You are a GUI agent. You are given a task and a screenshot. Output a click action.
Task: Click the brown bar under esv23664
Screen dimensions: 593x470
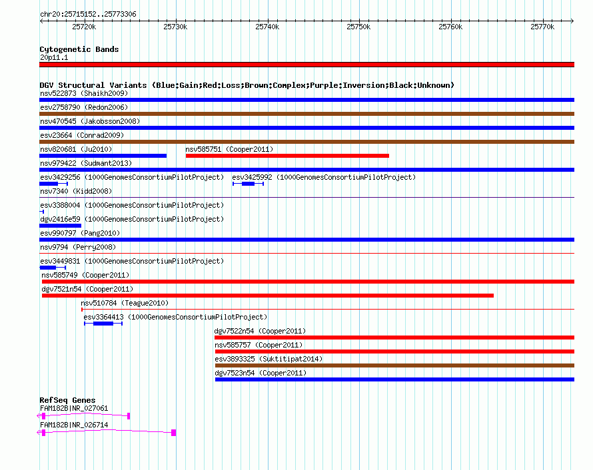306,142
